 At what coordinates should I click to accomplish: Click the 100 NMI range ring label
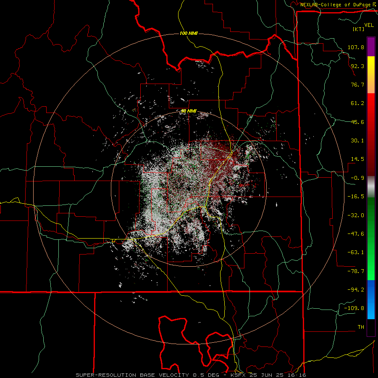pos(189,33)
